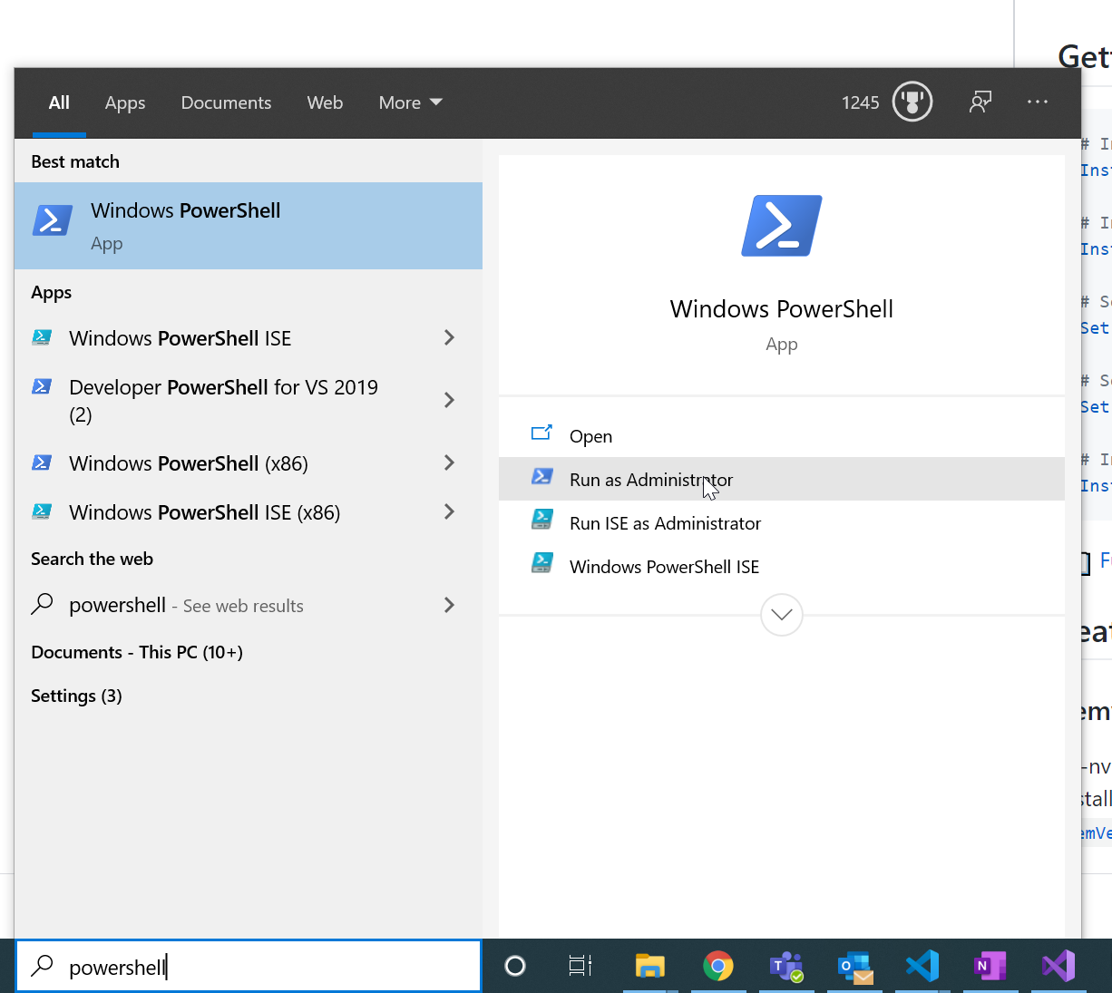Open the rewards trophy medal icon

[912, 102]
